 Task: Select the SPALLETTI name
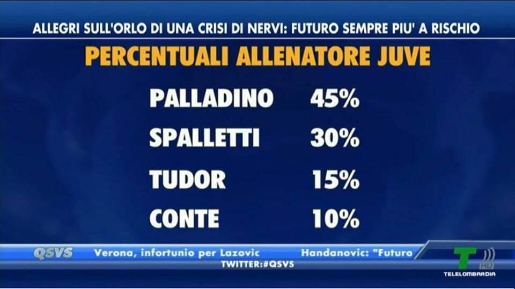204,139
